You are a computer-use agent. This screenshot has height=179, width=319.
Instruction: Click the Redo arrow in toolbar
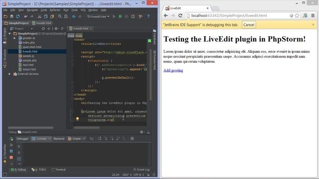pos(32,16)
